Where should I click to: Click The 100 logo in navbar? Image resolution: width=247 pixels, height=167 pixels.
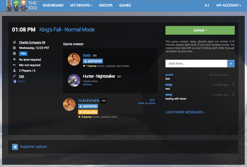[x=22, y=5]
